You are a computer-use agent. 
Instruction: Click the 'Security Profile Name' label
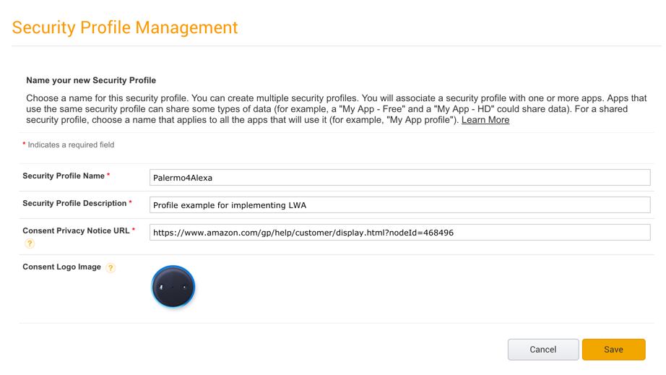[x=64, y=176]
